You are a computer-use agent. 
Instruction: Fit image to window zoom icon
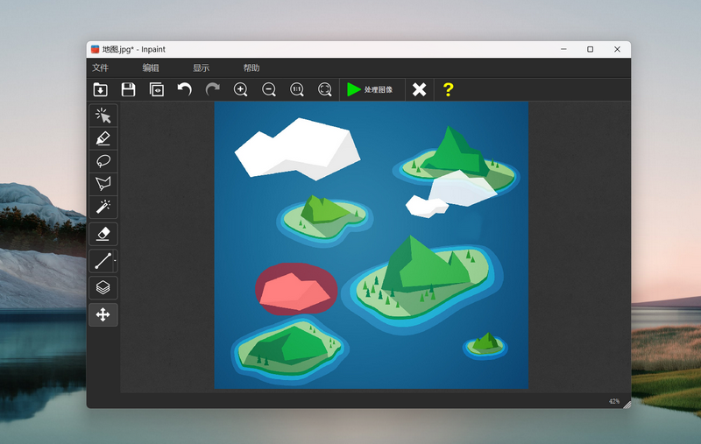click(325, 90)
